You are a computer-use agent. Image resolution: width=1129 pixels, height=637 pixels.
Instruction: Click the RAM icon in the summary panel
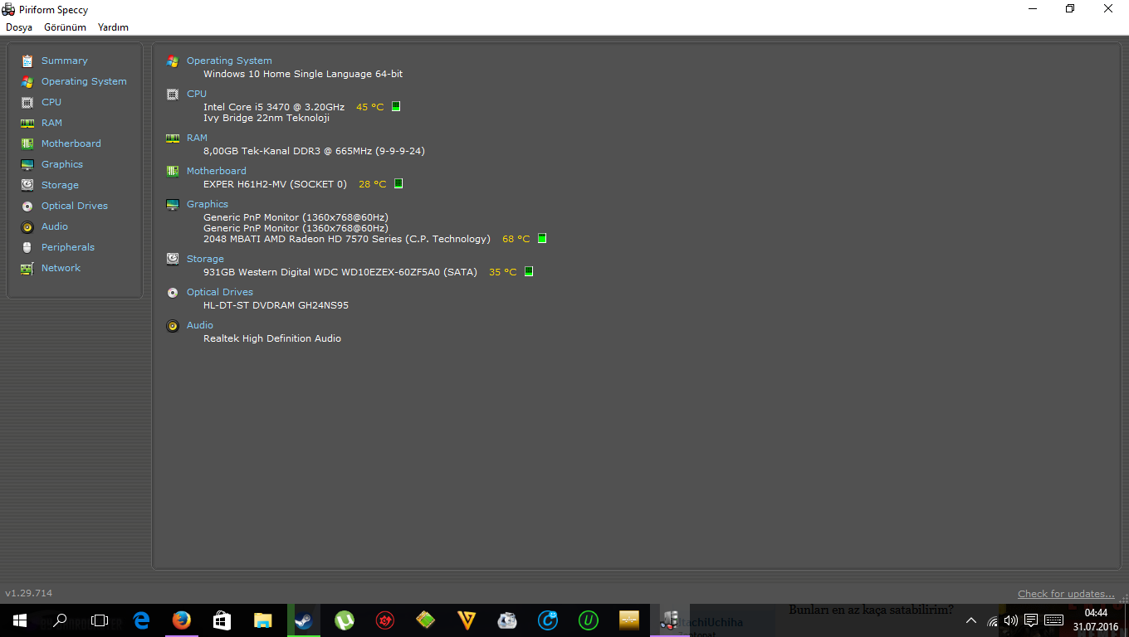point(173,138)
